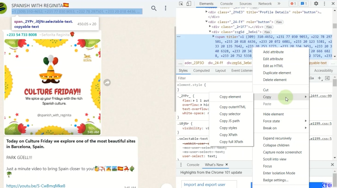Select Expand recursively

pos(281,138)
